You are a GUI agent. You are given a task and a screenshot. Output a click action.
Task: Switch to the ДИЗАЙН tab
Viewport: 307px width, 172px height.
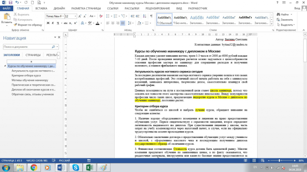[x=59, y=9]
